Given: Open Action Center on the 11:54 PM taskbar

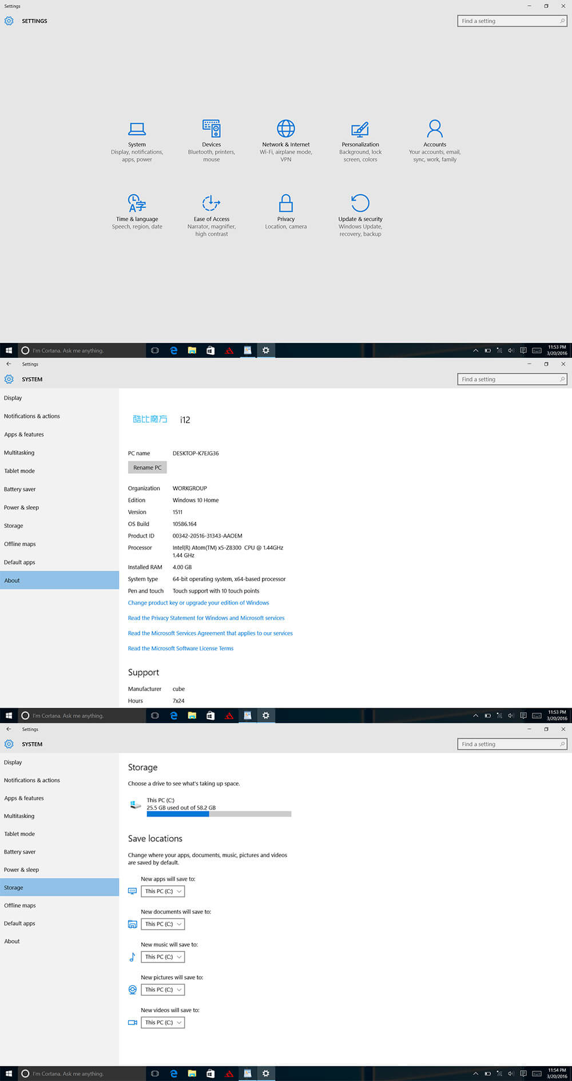Looking at the screenshot, I should coord(523,1074).
